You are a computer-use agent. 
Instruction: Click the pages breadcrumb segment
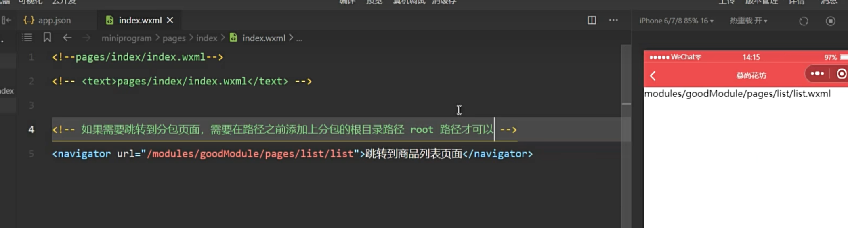174,38
